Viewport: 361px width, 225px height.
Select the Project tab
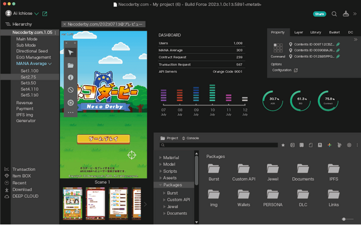169,138
